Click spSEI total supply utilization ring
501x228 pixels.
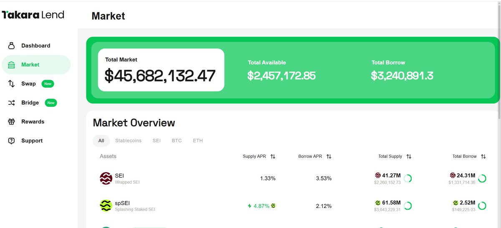click(407, 205)
